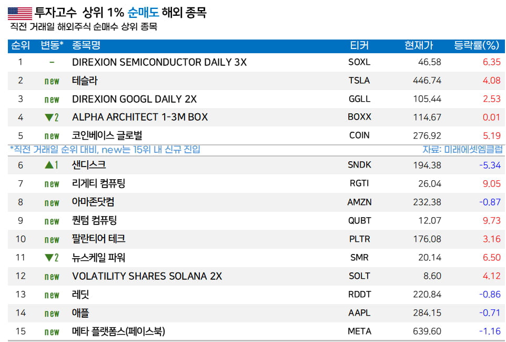
Task: Click the 232.38 price for 아마존닷컴
Action: coord(427,202)
